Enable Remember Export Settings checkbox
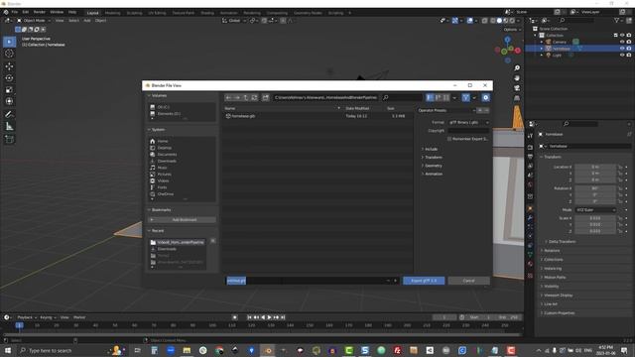This screenshot has height=357, width=635. pos(449,139)
